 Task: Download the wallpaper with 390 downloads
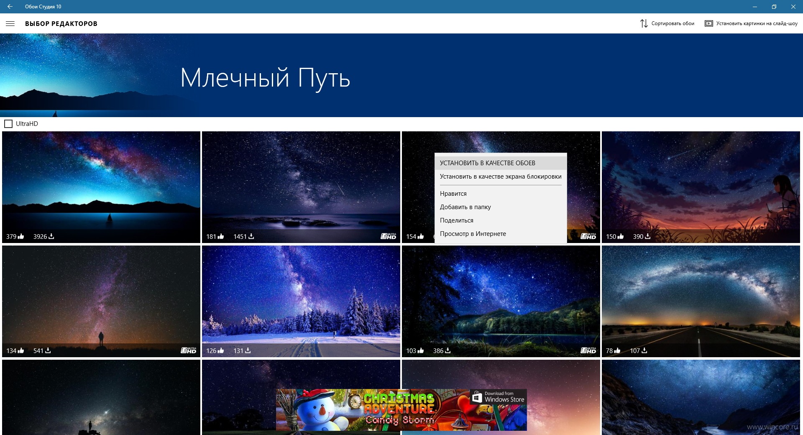tap(647, 236)
